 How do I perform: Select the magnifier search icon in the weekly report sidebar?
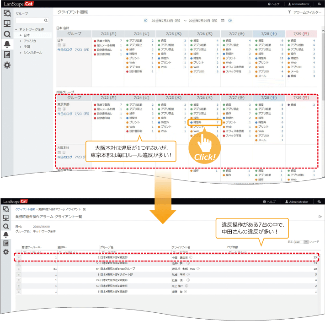click(7, 33)
